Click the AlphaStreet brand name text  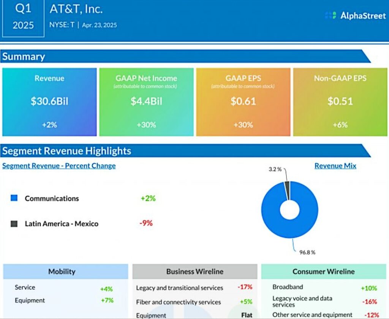(x=363, y=16)
